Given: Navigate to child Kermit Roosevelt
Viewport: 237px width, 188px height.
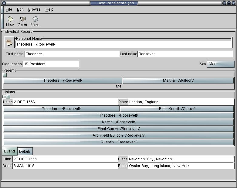Looking at the screenshot, I should pyautogui.click(x=118, y=122).
